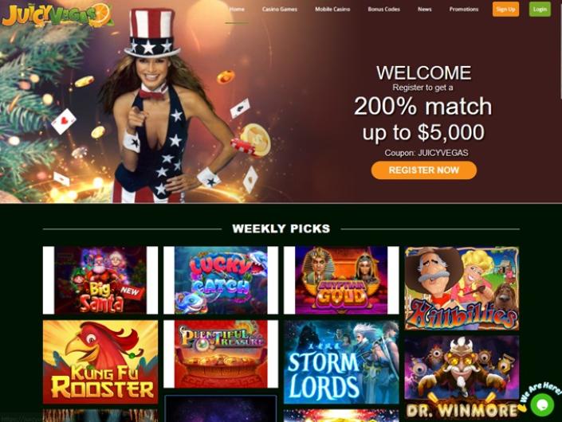Open the live chat bubble icon
The height and width of the screenshot is (422, 562).
pyautogui.click(x=542, y=404)
